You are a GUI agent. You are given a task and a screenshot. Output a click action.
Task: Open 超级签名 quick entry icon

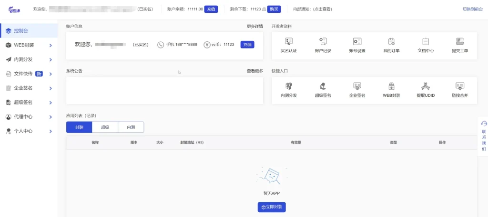tap(323, 86)
